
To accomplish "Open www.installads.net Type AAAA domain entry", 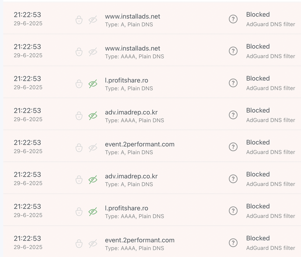I will pos(132,49).
